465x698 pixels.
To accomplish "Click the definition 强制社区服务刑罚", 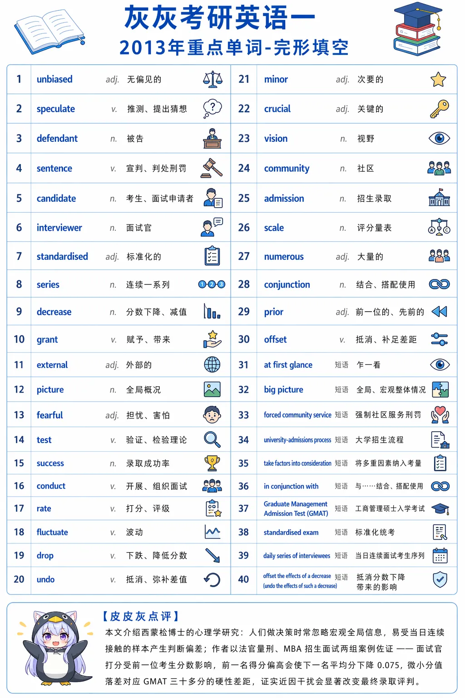I will coord(388,415).
